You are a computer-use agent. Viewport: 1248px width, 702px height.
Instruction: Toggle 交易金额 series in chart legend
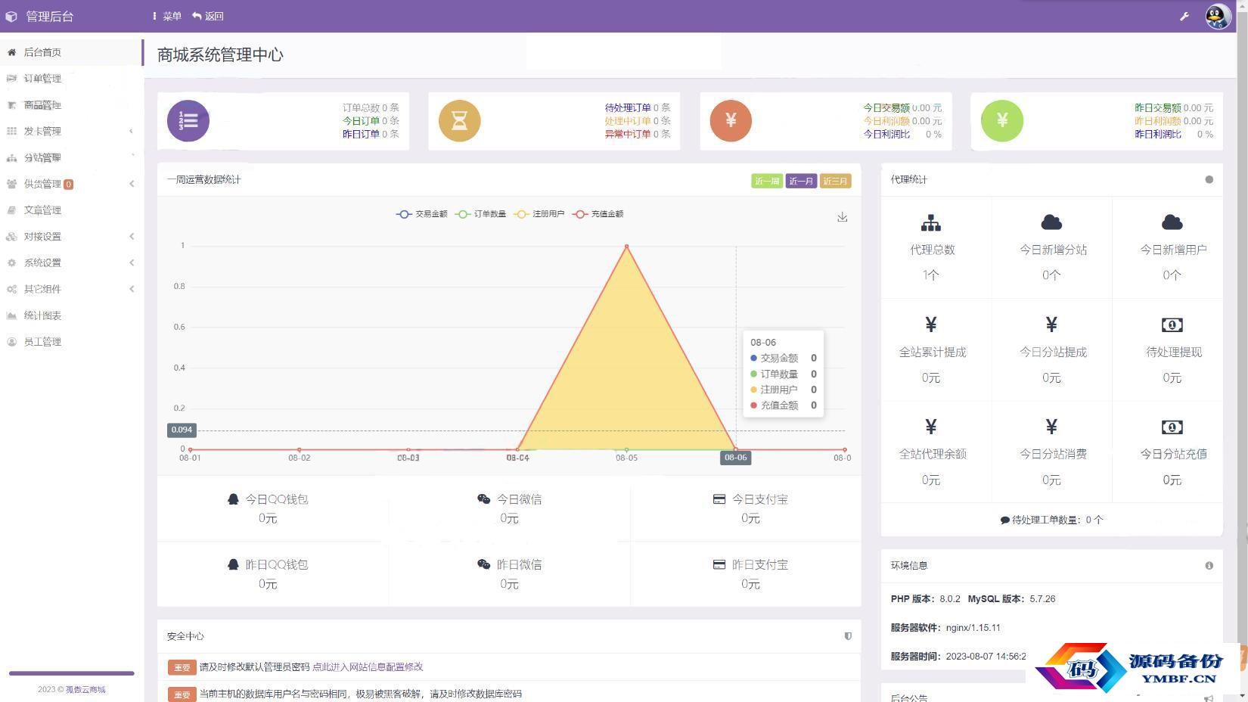coord(422,214)
